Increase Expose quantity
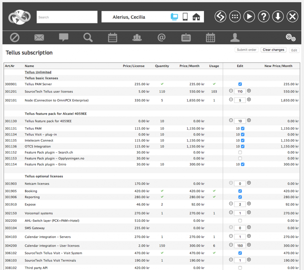 pyautogui.click(x=249, y=203)
